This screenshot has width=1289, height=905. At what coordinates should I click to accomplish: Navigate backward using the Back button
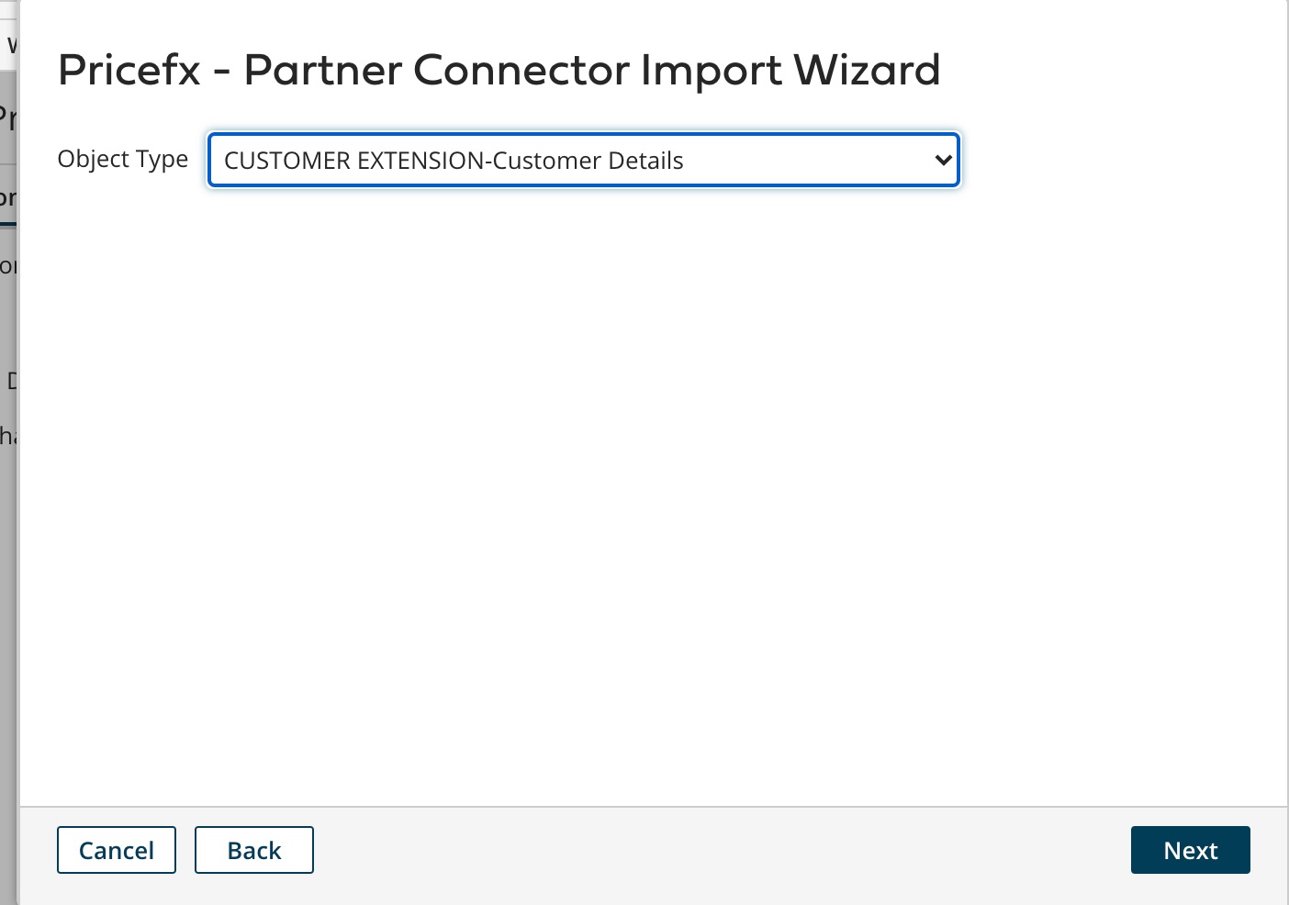pyautogui.click(x=253, y=850)
